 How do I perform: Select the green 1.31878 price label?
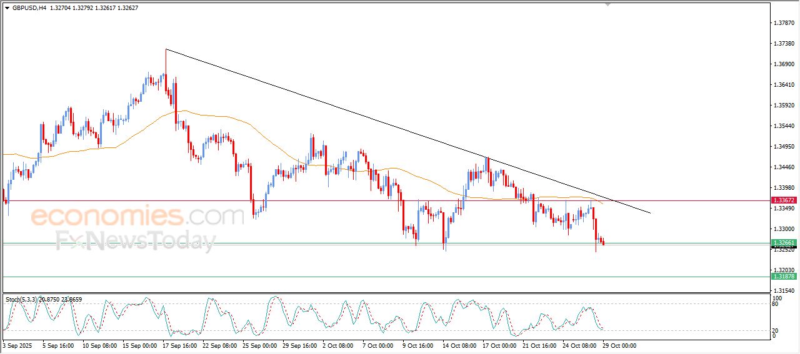tap(783, 277)
